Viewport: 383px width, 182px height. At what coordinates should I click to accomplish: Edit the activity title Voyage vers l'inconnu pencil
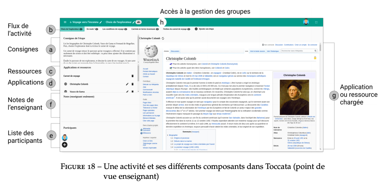[x=101, y=22]
